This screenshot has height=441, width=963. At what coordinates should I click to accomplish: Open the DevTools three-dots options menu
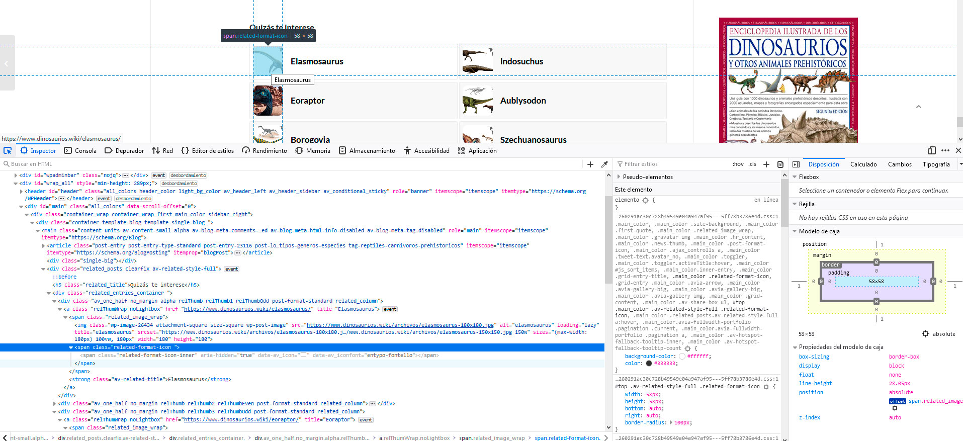pos(945,150)
